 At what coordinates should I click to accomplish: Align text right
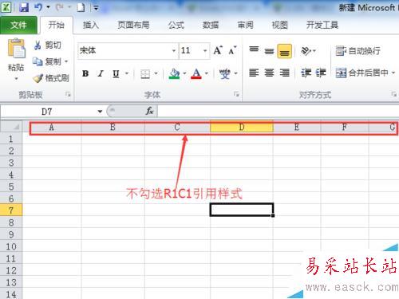[284, 73]
